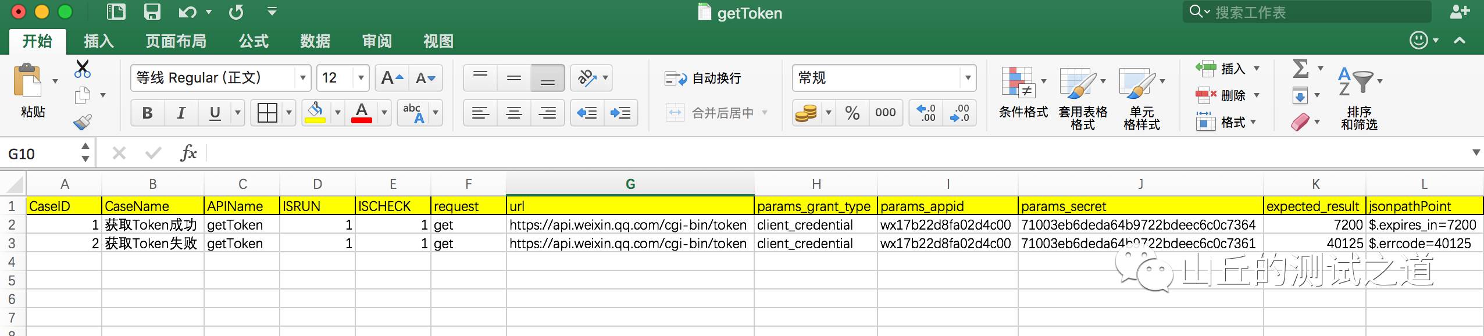Open the font size dropdown arrow
The width and height of the screenshot is (1484, 336).
pos(361,78)
